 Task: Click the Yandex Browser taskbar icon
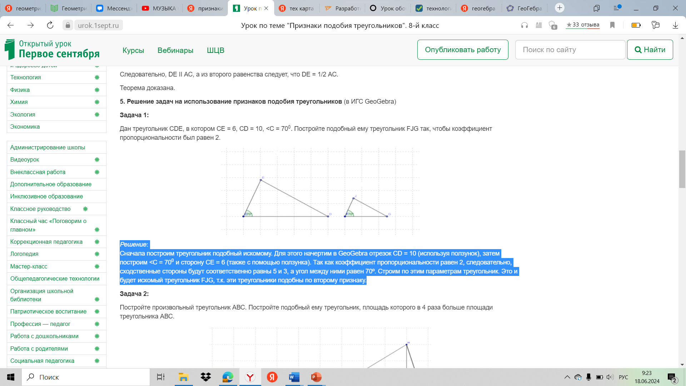250,377
